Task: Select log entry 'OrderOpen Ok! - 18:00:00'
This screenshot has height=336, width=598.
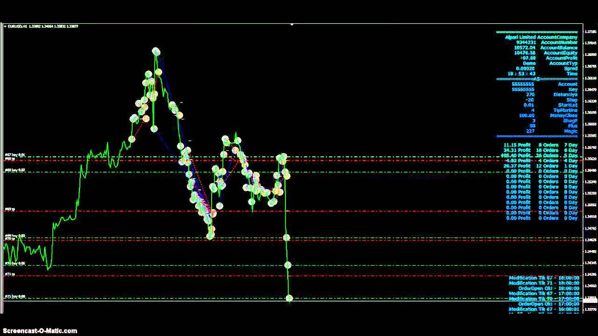Action: pyautogui.click(x=548, y=288)
